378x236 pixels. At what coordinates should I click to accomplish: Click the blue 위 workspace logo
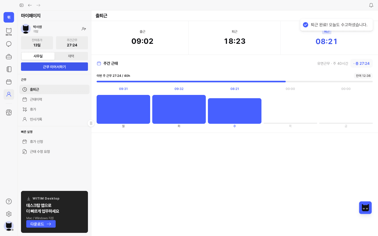coord(9,17)
